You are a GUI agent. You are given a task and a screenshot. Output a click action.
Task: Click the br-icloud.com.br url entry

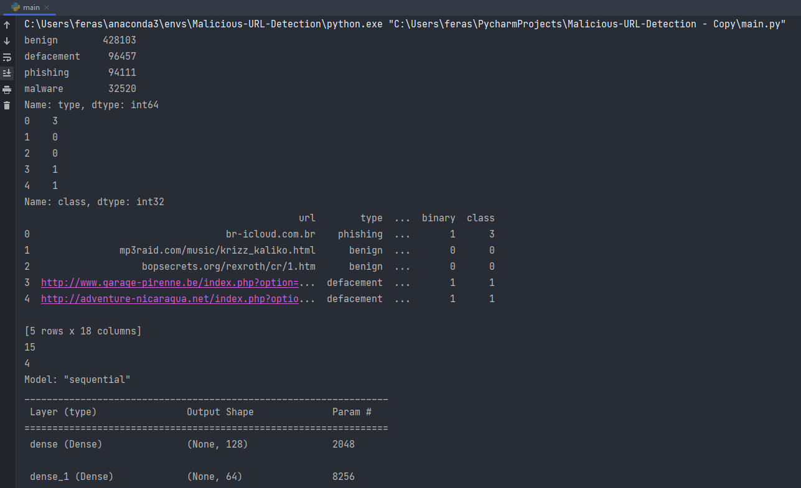270,234
